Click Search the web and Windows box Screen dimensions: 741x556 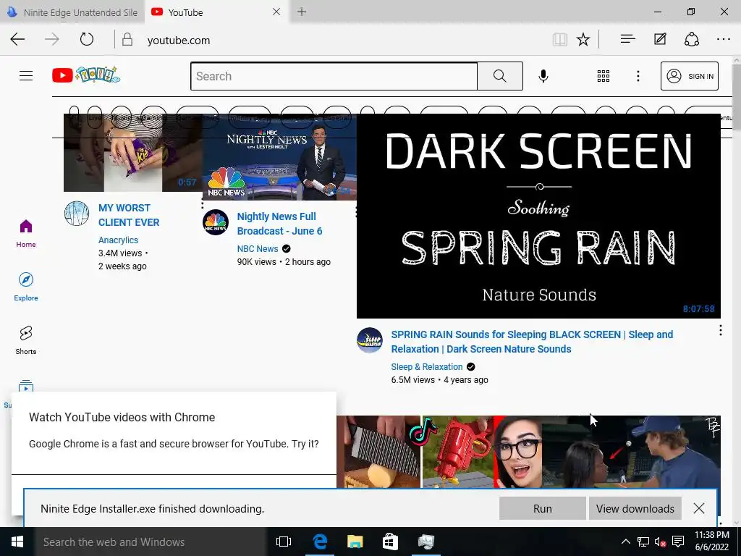[151, 542]
